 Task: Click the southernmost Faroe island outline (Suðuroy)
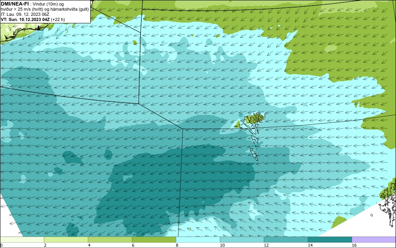coord(254,154)
